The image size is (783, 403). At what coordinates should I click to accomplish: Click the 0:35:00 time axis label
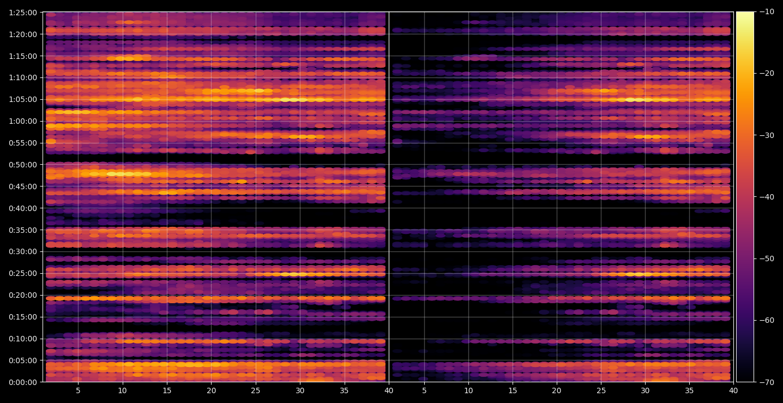23,230
